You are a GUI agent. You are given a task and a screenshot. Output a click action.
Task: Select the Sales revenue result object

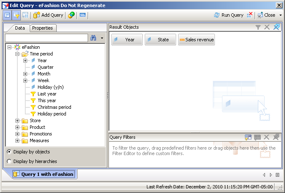(197, 40)
